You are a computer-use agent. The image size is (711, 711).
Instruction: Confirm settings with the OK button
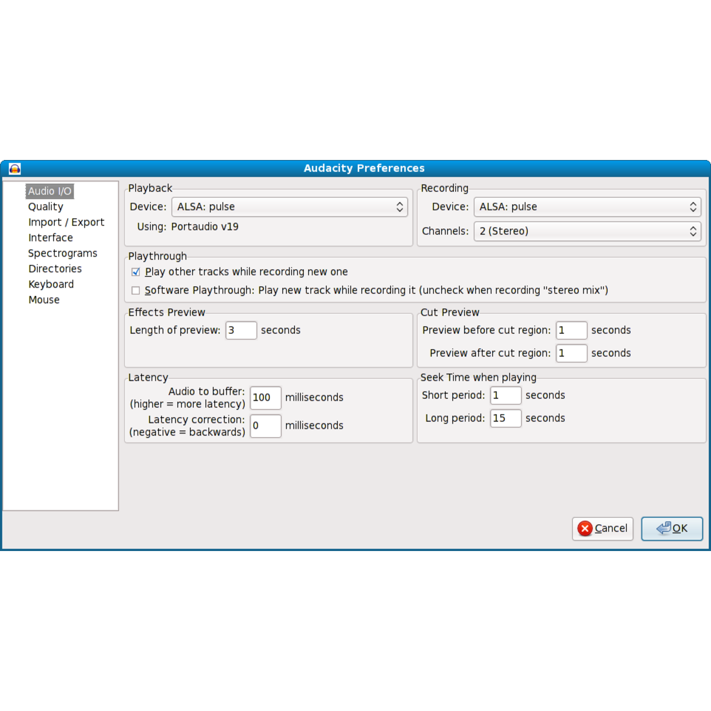tap(672, 529)
